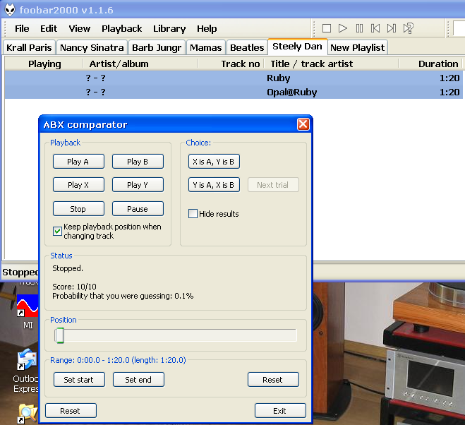Screen dimensions: 465x425
Task: Click the Position slider track
Action: 176,335
